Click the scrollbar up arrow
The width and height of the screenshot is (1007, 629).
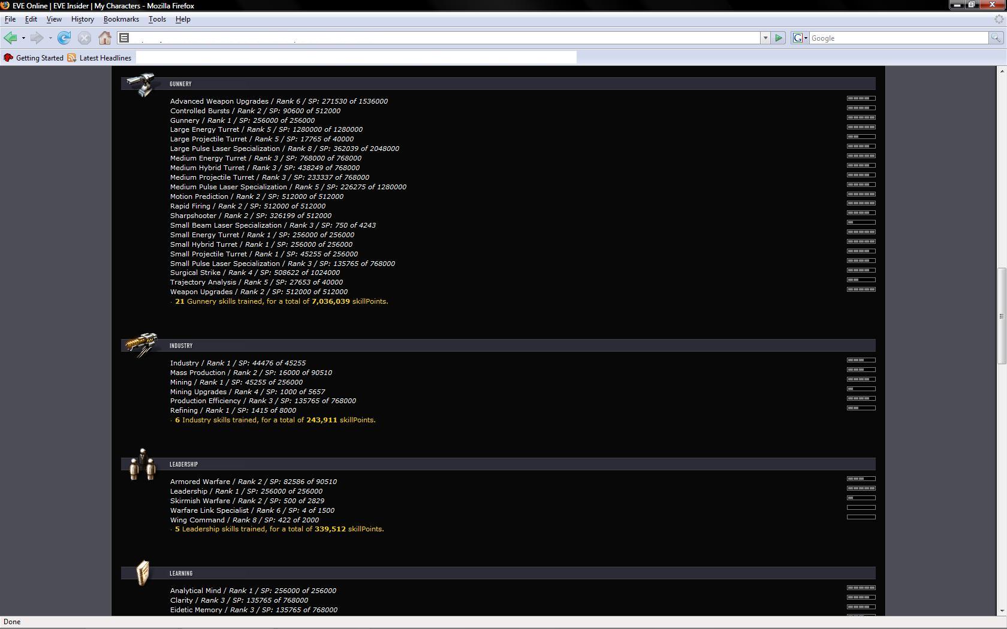1002,71
